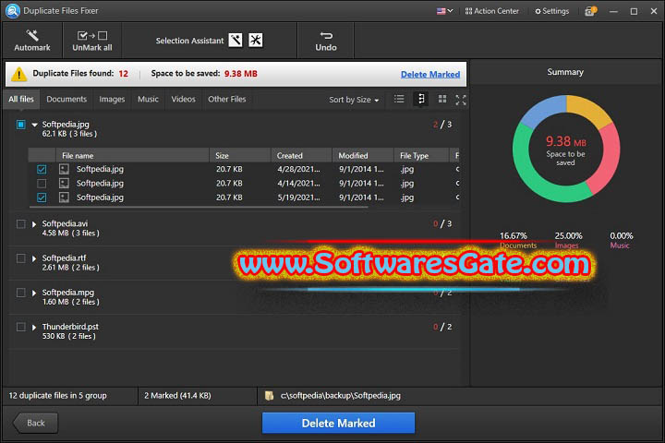Click the image icon of third Softpedia.jpg row
This screenshot has width=665, height=443.
click(64, 198)
